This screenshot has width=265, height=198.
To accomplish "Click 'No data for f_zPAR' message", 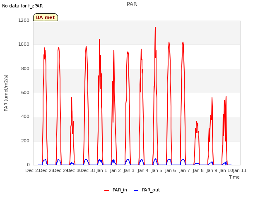I will (22, 6).
